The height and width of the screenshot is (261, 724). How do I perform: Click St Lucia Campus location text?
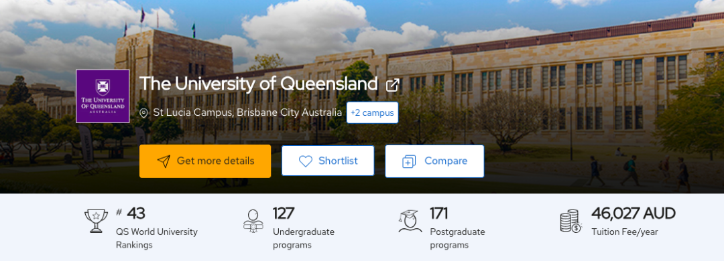(x=247, y=112)
